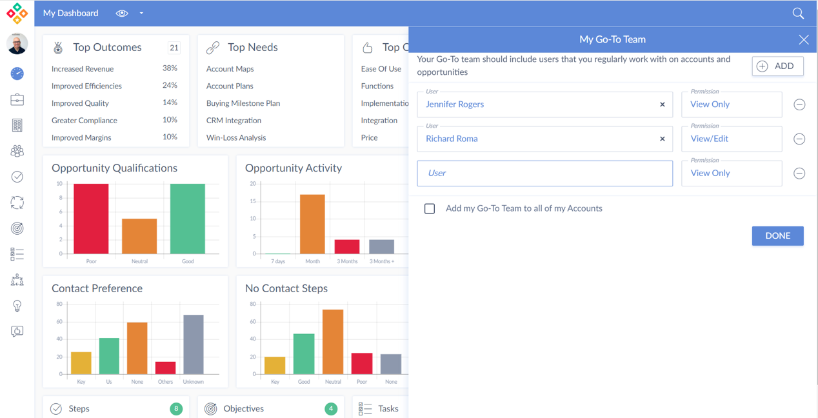Click the refresh cycle icon in sidebar
The width and height of the screenshot is (818, 418).
point(17,203)
